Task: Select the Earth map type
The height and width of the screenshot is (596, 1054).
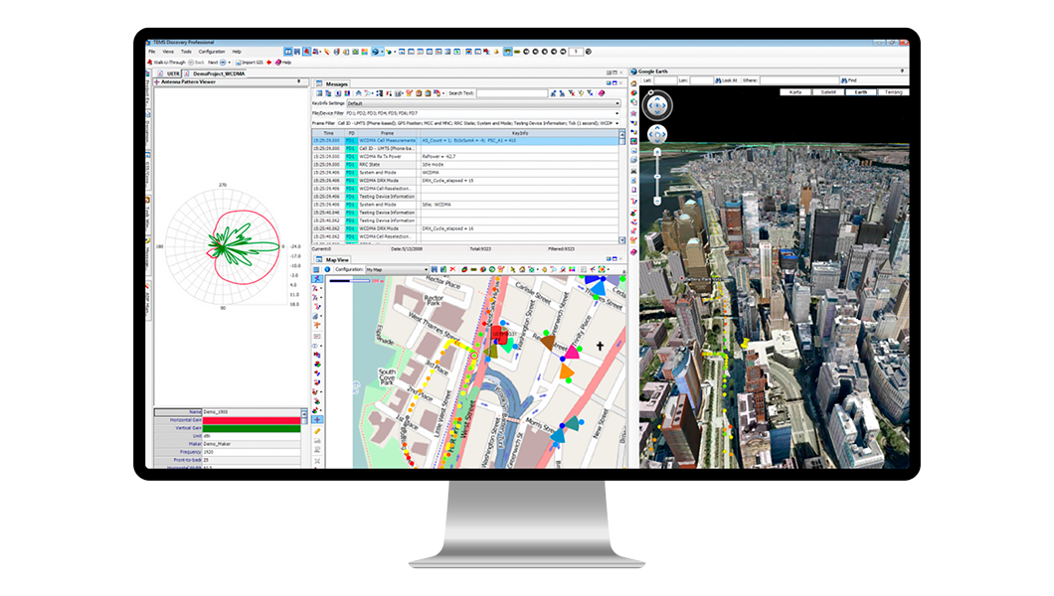Action: (860, 92)
